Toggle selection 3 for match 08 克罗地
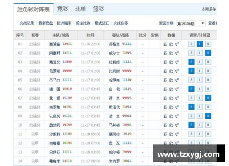Image resolution: width=229 pixels, height=166 pixels. [x=191, y=107]
